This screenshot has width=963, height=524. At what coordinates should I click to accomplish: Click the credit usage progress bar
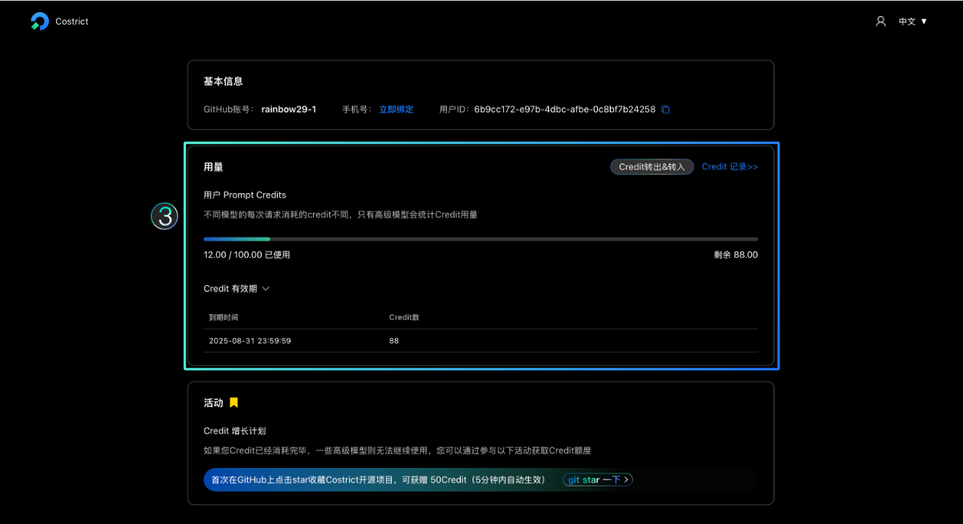(x=480, y=238)
